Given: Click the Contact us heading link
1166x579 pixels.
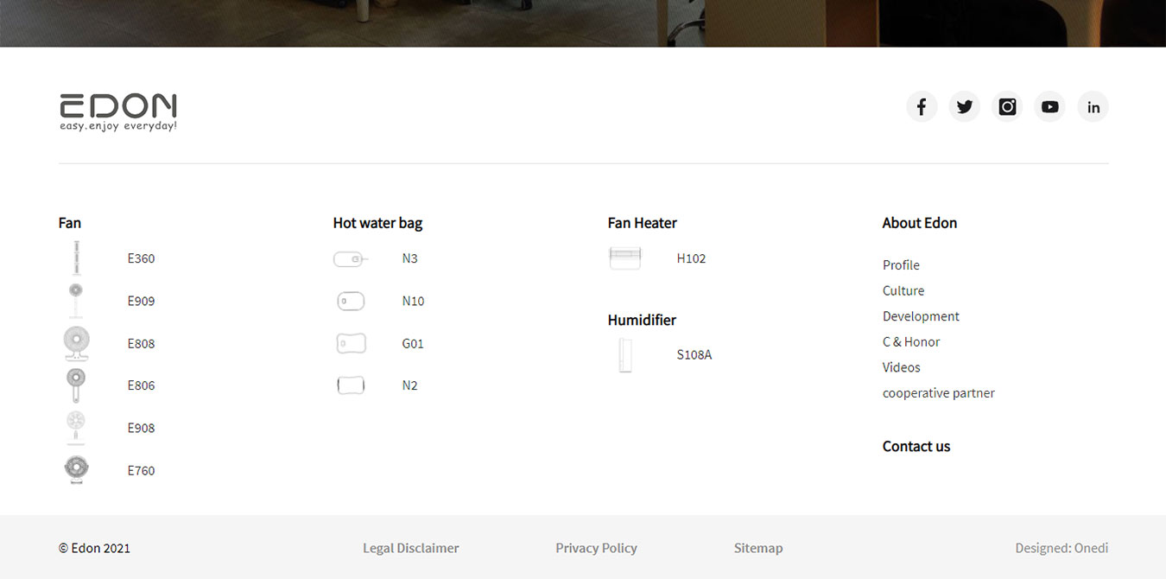Looking at the screenshot, I should coord(916,447).
